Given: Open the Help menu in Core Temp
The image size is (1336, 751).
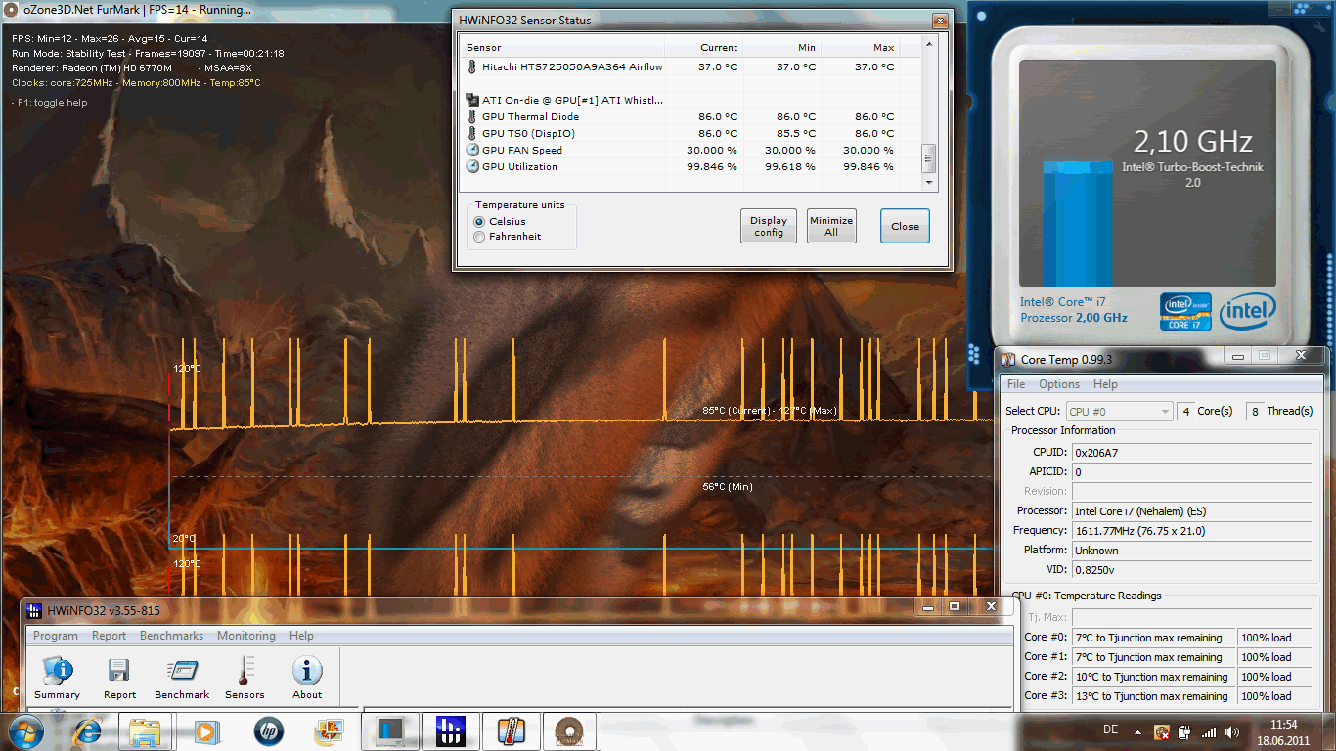Looking at the screenshot, I should pyautogui.click(x=1105, y=384).
